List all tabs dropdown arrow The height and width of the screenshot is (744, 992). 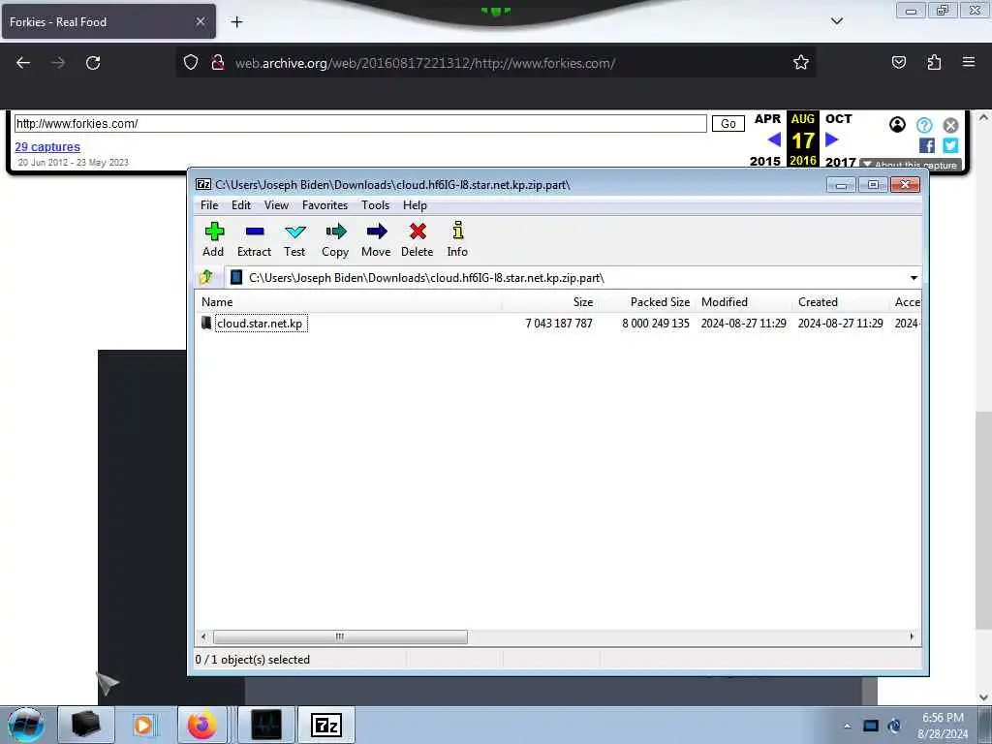coord(836,21)
